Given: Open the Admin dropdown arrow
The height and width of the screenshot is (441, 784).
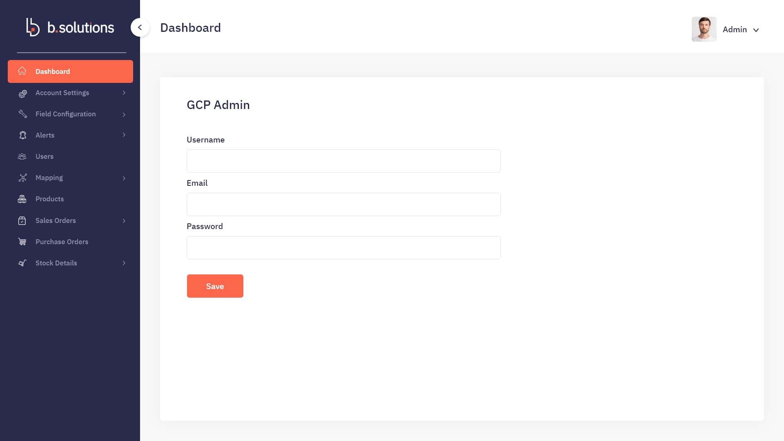Looking at the screenshot, I should point(756,30).
